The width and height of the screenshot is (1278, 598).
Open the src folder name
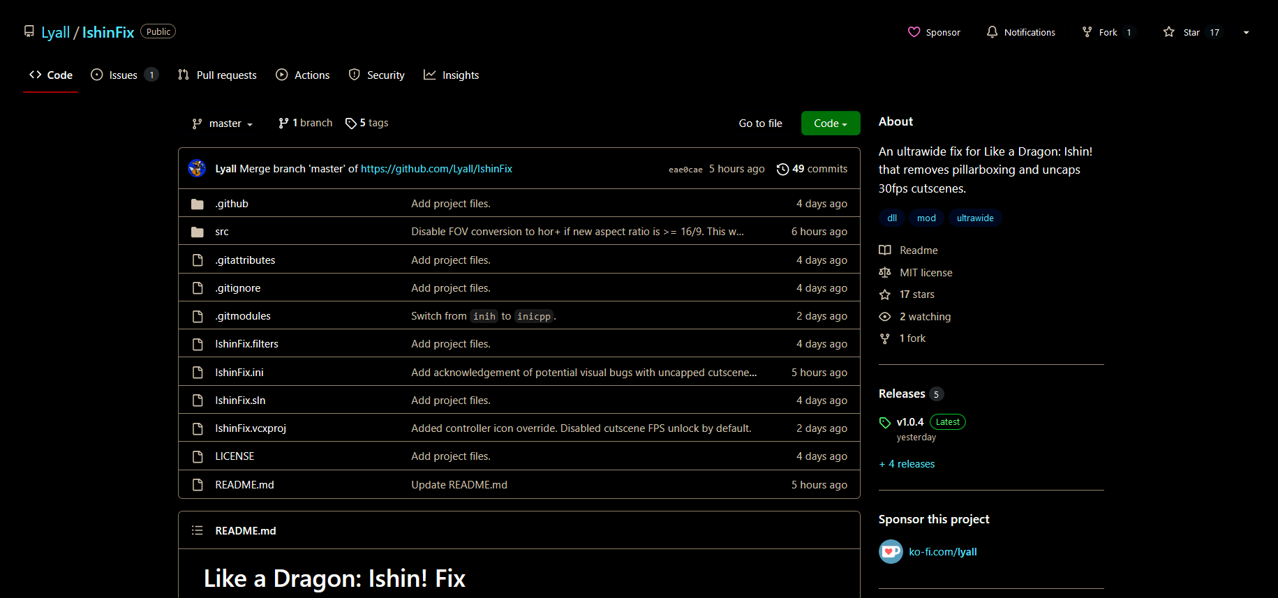click(x=222, y=232)
